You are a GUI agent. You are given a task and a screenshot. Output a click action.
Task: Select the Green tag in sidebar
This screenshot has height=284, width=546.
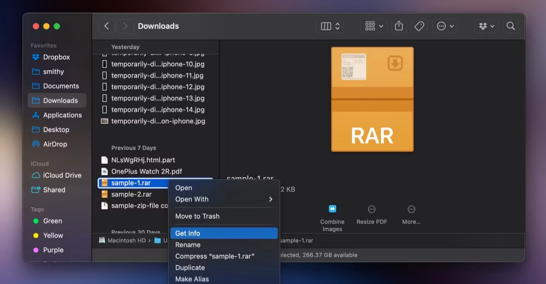click(x=52, y=221)
